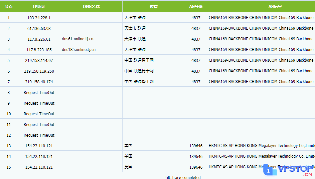
Task: Click 天津市 联通 location in node 1 row
Action: click(135, 18)
